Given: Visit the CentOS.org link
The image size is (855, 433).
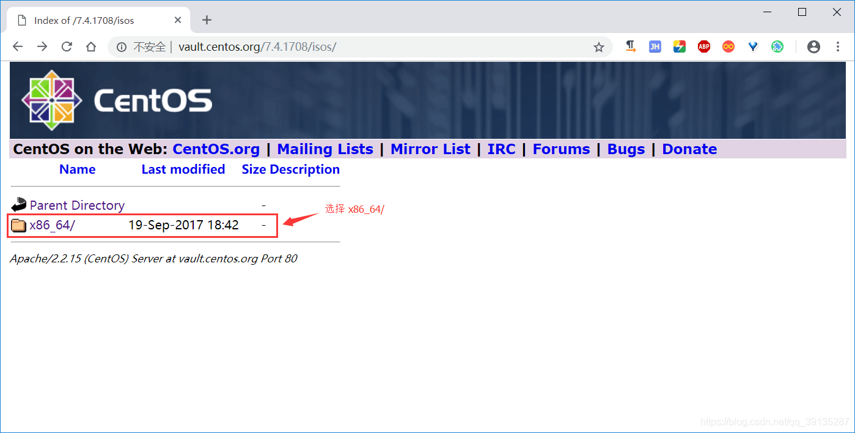Looking at the screenshot, I should [216, 149].
